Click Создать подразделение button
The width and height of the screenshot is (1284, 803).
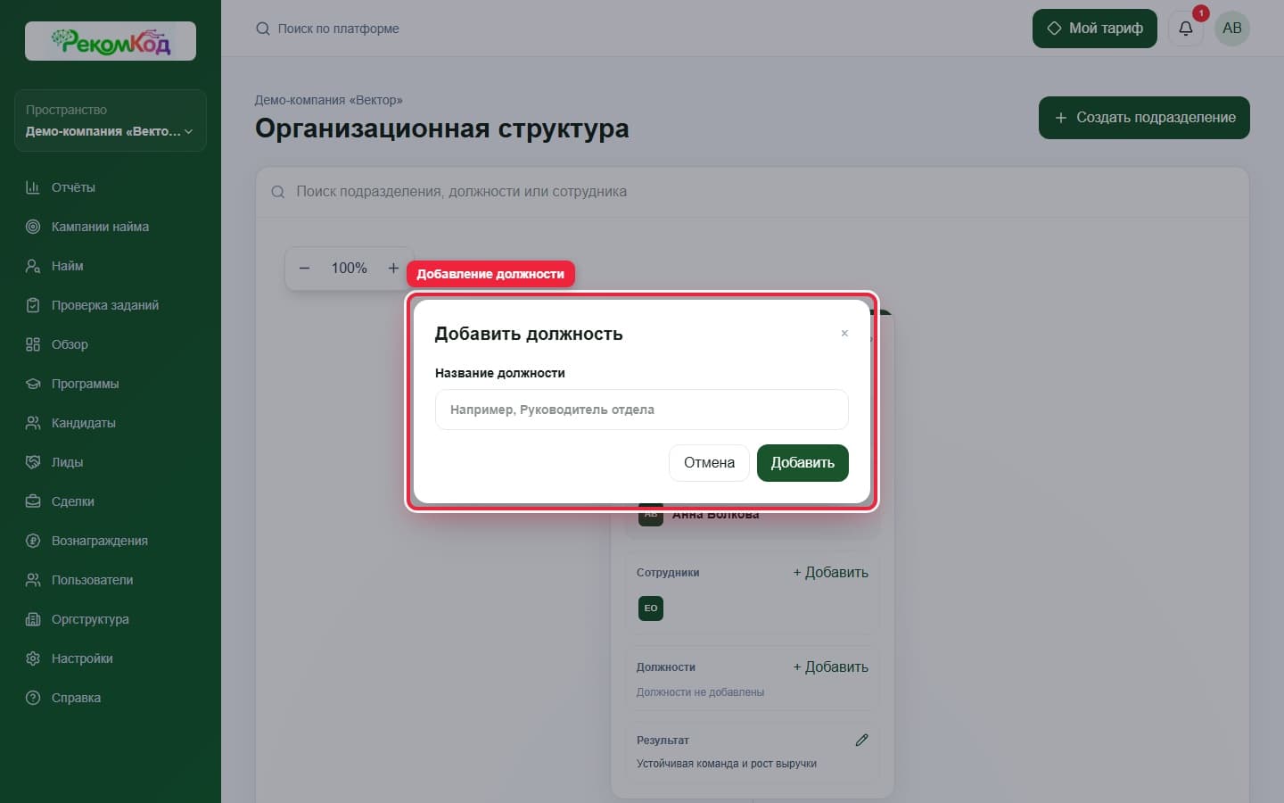click(1144, 118)
